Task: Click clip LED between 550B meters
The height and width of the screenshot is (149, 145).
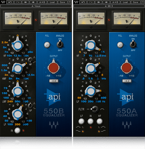Action: click(36, 20)
